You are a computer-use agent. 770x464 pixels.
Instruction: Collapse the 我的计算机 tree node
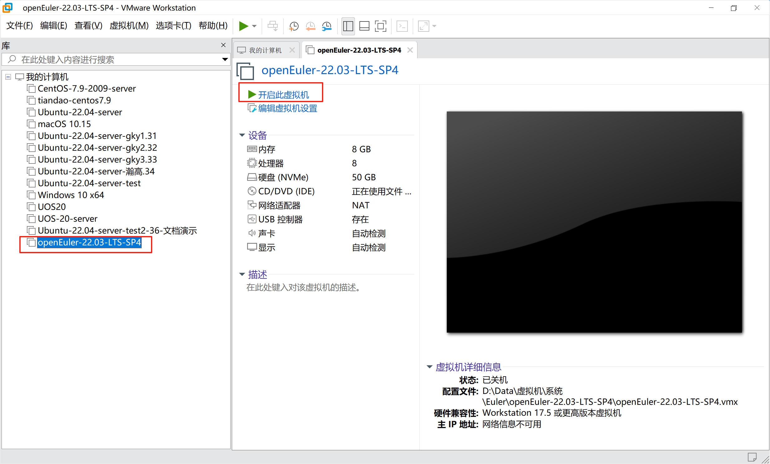point(8,77)
